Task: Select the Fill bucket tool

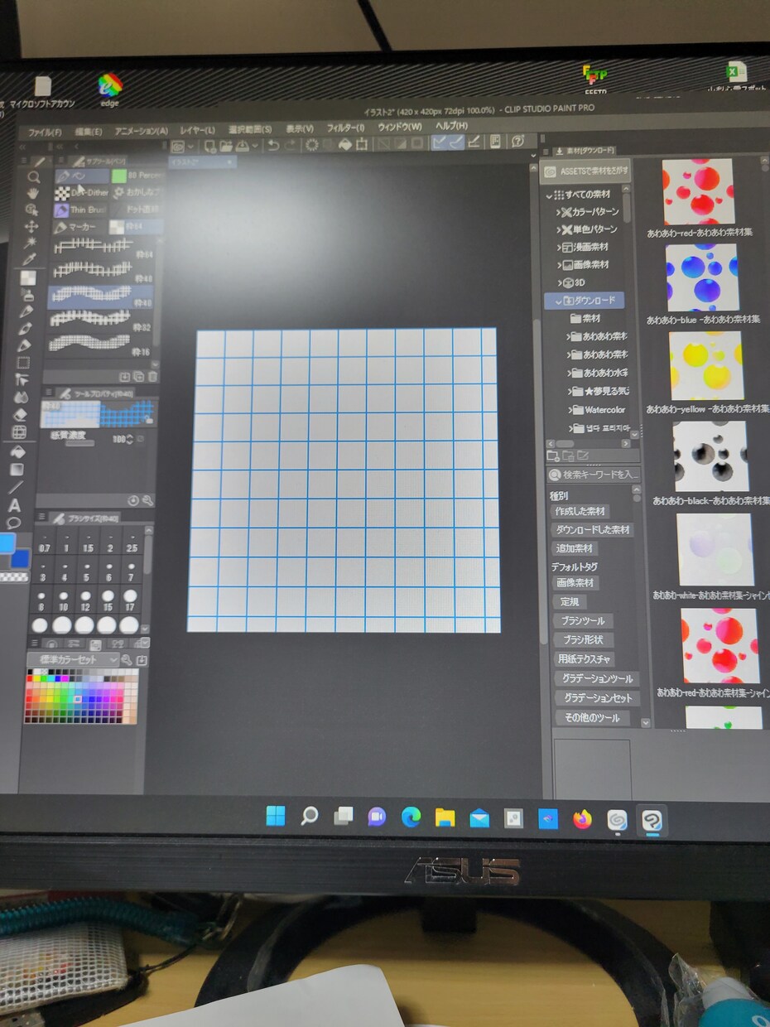Action: (17, 452)
